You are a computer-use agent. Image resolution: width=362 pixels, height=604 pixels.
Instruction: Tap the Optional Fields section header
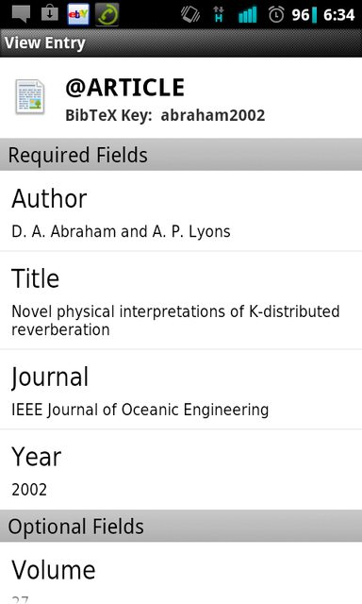[x=181, y=526]
